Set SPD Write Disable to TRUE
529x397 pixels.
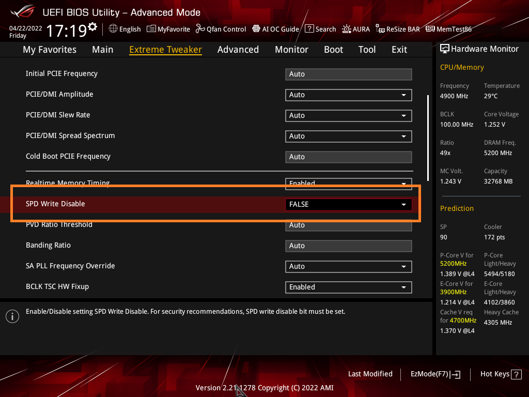point(348,204)
